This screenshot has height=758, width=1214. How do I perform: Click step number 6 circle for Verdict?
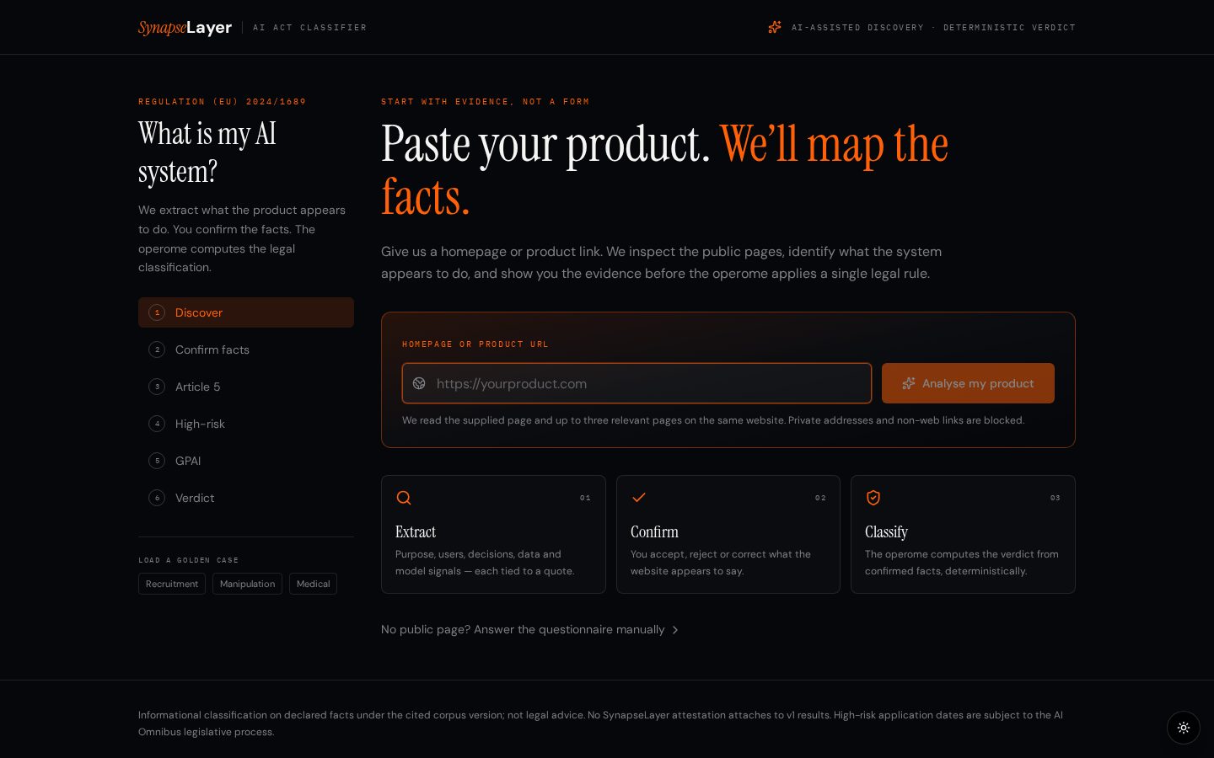[x=157, y=498]
